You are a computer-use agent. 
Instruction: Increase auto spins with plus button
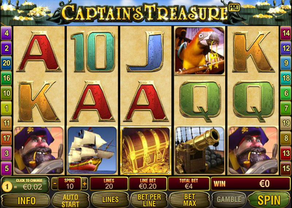click(x=85, y=184)
